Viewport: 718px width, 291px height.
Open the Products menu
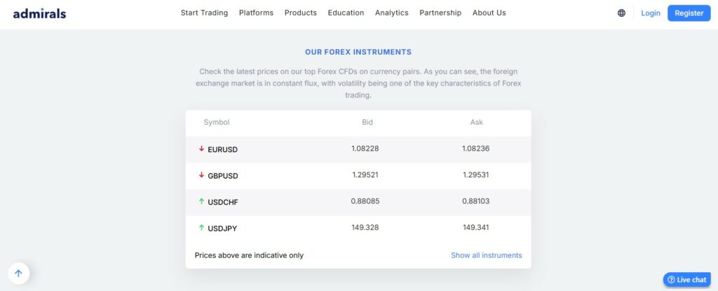point(300,13)
